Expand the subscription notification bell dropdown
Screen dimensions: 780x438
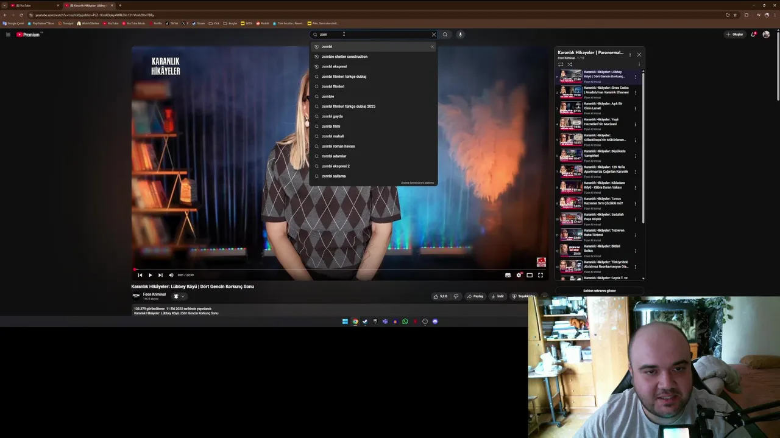coord(179,296)
